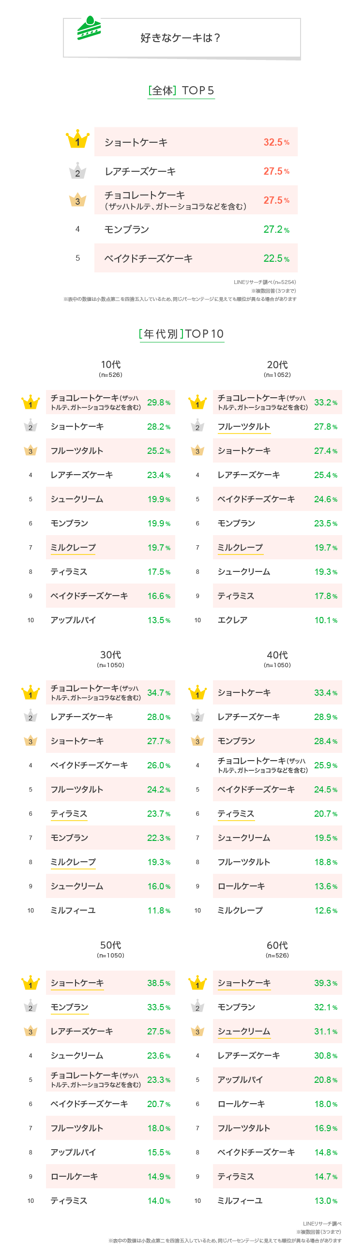Select the gold crown in the 10代 ranking
This screenshot has width=363, height=1258.
(x=30, y=403)
